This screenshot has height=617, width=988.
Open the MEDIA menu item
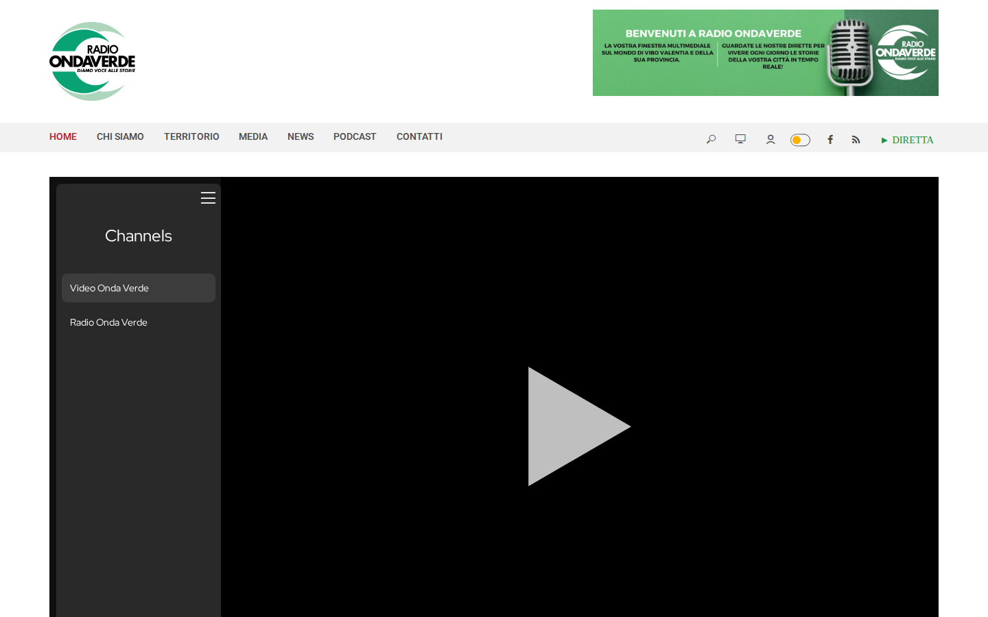(x=253, y=136)
